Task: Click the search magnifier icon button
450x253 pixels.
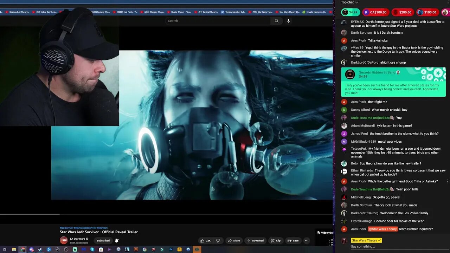Action: (277, 21)
